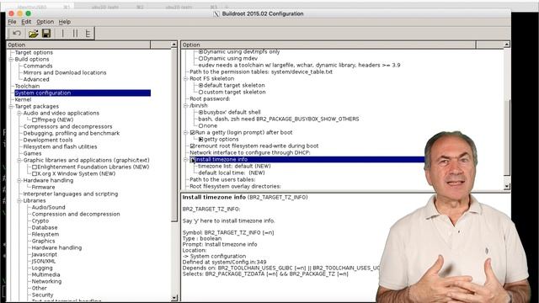Switch to full view tree icon
The height and width of the screenshot is (303, 539).
(88, 34)
